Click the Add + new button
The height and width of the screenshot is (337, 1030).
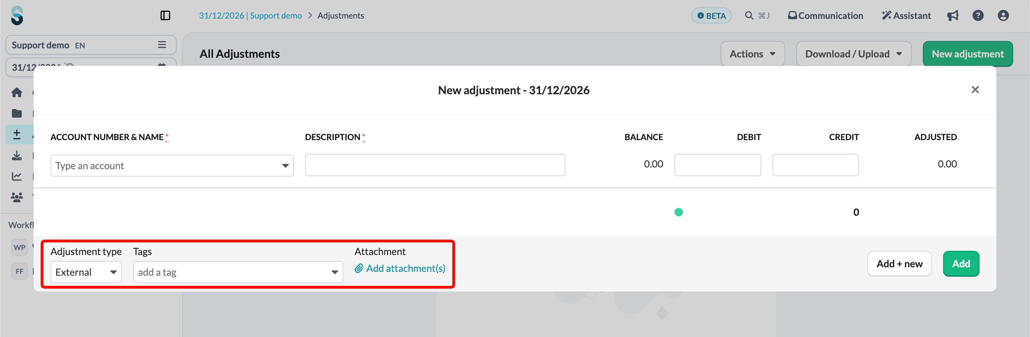click(899, 263)
